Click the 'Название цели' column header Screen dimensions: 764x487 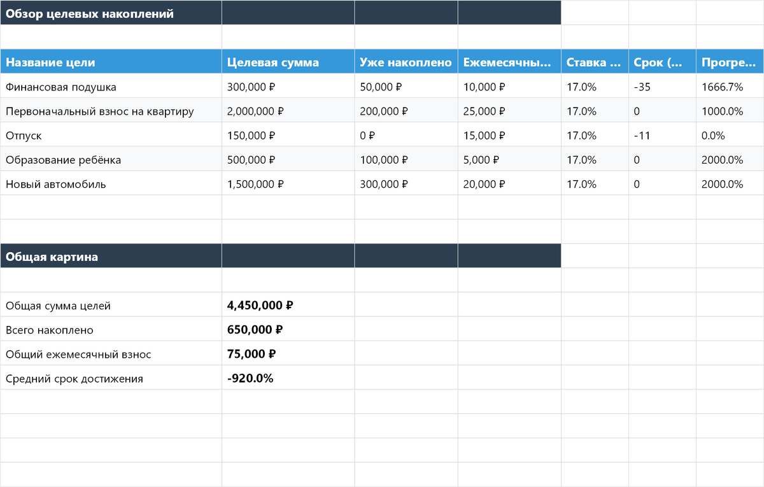[51, 62]
